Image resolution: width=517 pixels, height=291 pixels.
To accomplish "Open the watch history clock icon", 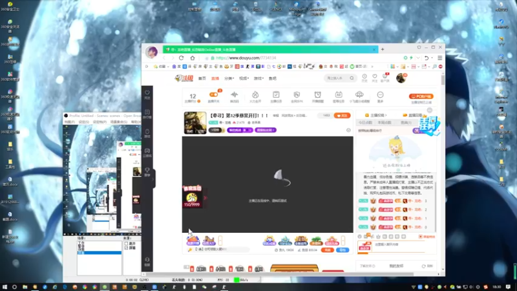I will (364, 78).
